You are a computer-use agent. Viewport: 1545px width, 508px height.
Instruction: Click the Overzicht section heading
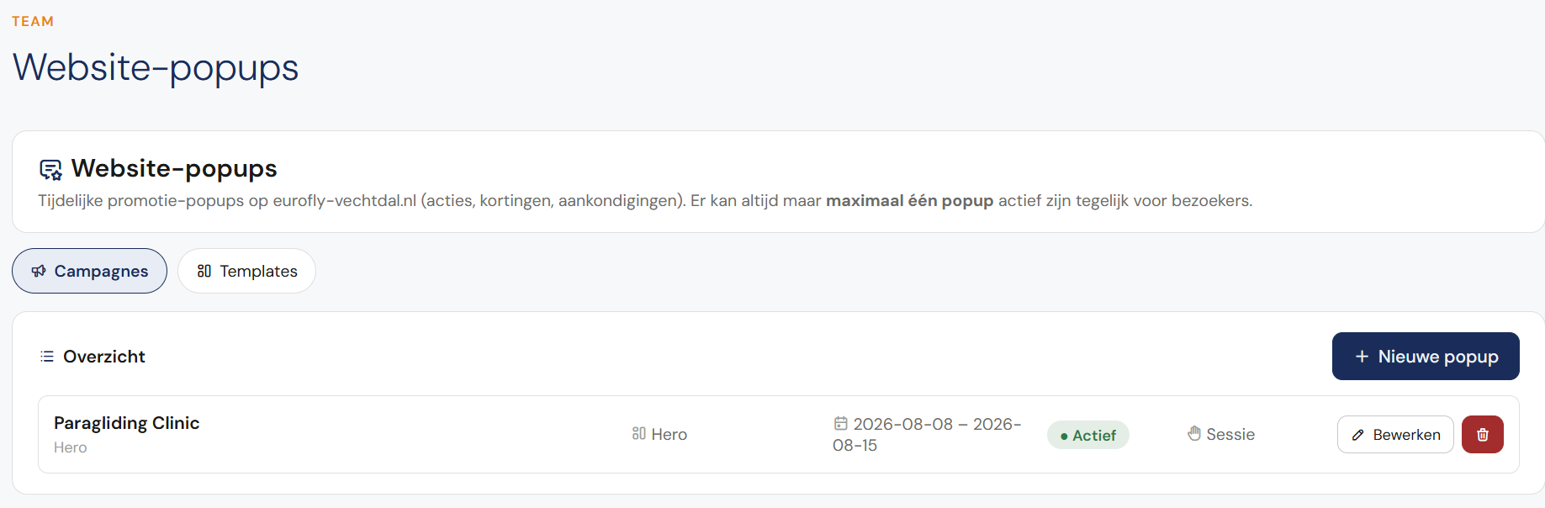click(104, 357)
